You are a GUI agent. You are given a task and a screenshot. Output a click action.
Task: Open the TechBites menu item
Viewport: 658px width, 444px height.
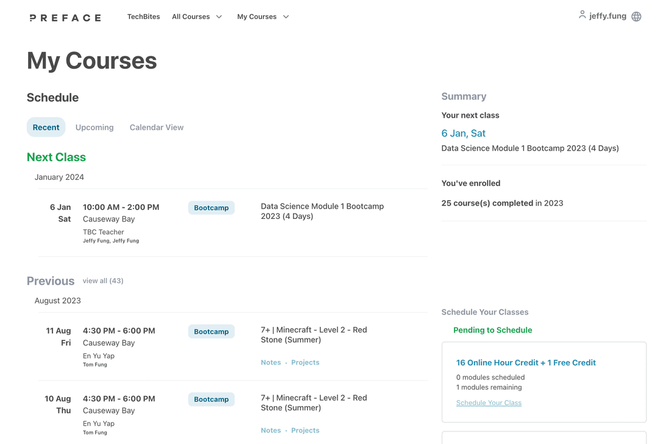coord(144,17)
